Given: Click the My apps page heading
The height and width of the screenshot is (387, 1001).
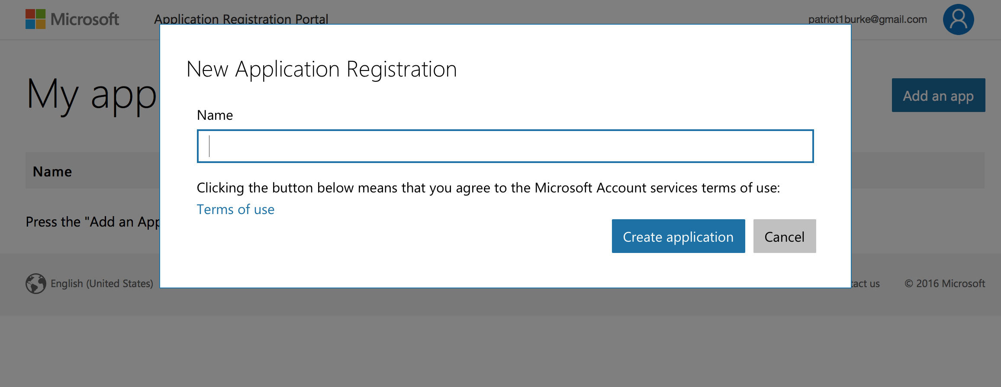Looking at the screenshot, I should (92, 95).
